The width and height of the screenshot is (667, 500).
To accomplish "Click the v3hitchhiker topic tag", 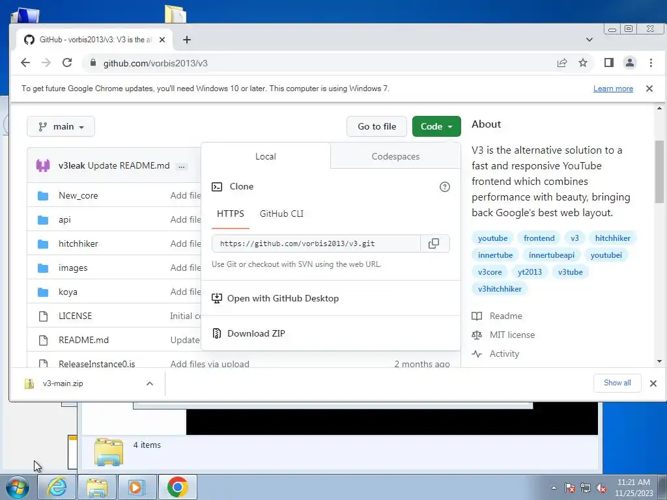I will click(500, 289).
